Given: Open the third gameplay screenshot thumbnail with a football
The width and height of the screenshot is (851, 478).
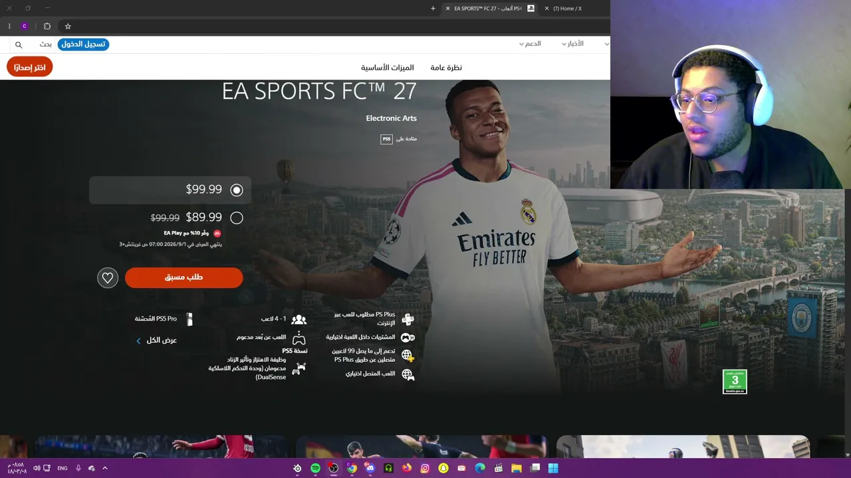Looking at the screenshot, I should pos(683,447).
